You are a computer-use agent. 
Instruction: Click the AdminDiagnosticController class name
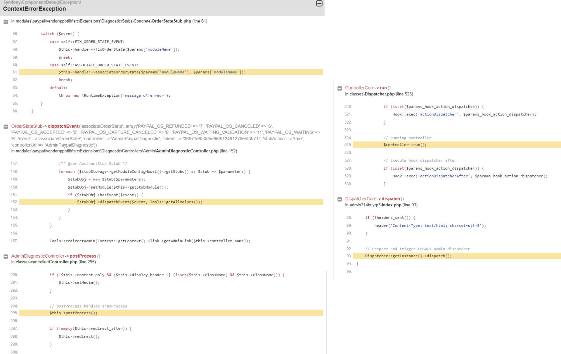38,256
